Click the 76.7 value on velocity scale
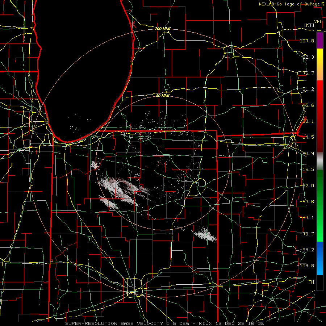Viewport: 326px width, 326px height. click(x=308, y=73)
